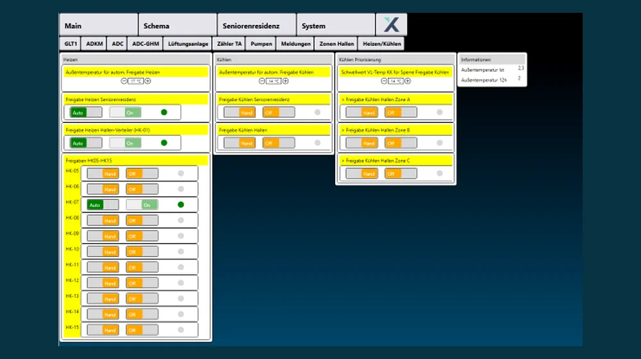Screen dimensions: 641x359
Task: Open the Main menu tab
Action: click(x=99, y=26)
